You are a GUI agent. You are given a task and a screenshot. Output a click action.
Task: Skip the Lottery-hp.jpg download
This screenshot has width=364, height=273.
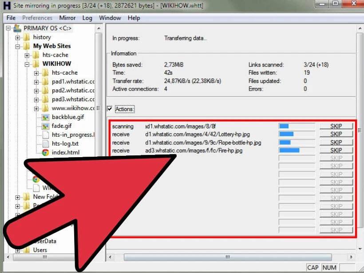tap(336, 134)
